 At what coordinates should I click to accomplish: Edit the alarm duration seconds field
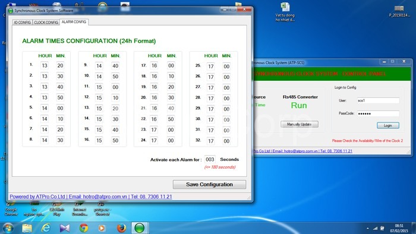(210, 160)
